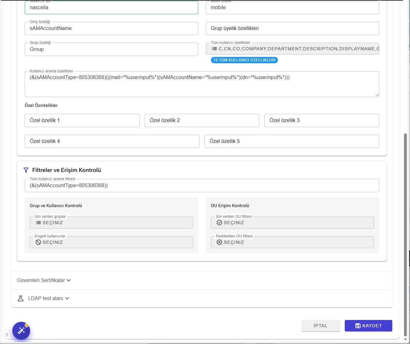Viewport: 410px width, 344px height.
Task: Focus the NetBIOS adı field containing nascella
Action: click(111, 8)
